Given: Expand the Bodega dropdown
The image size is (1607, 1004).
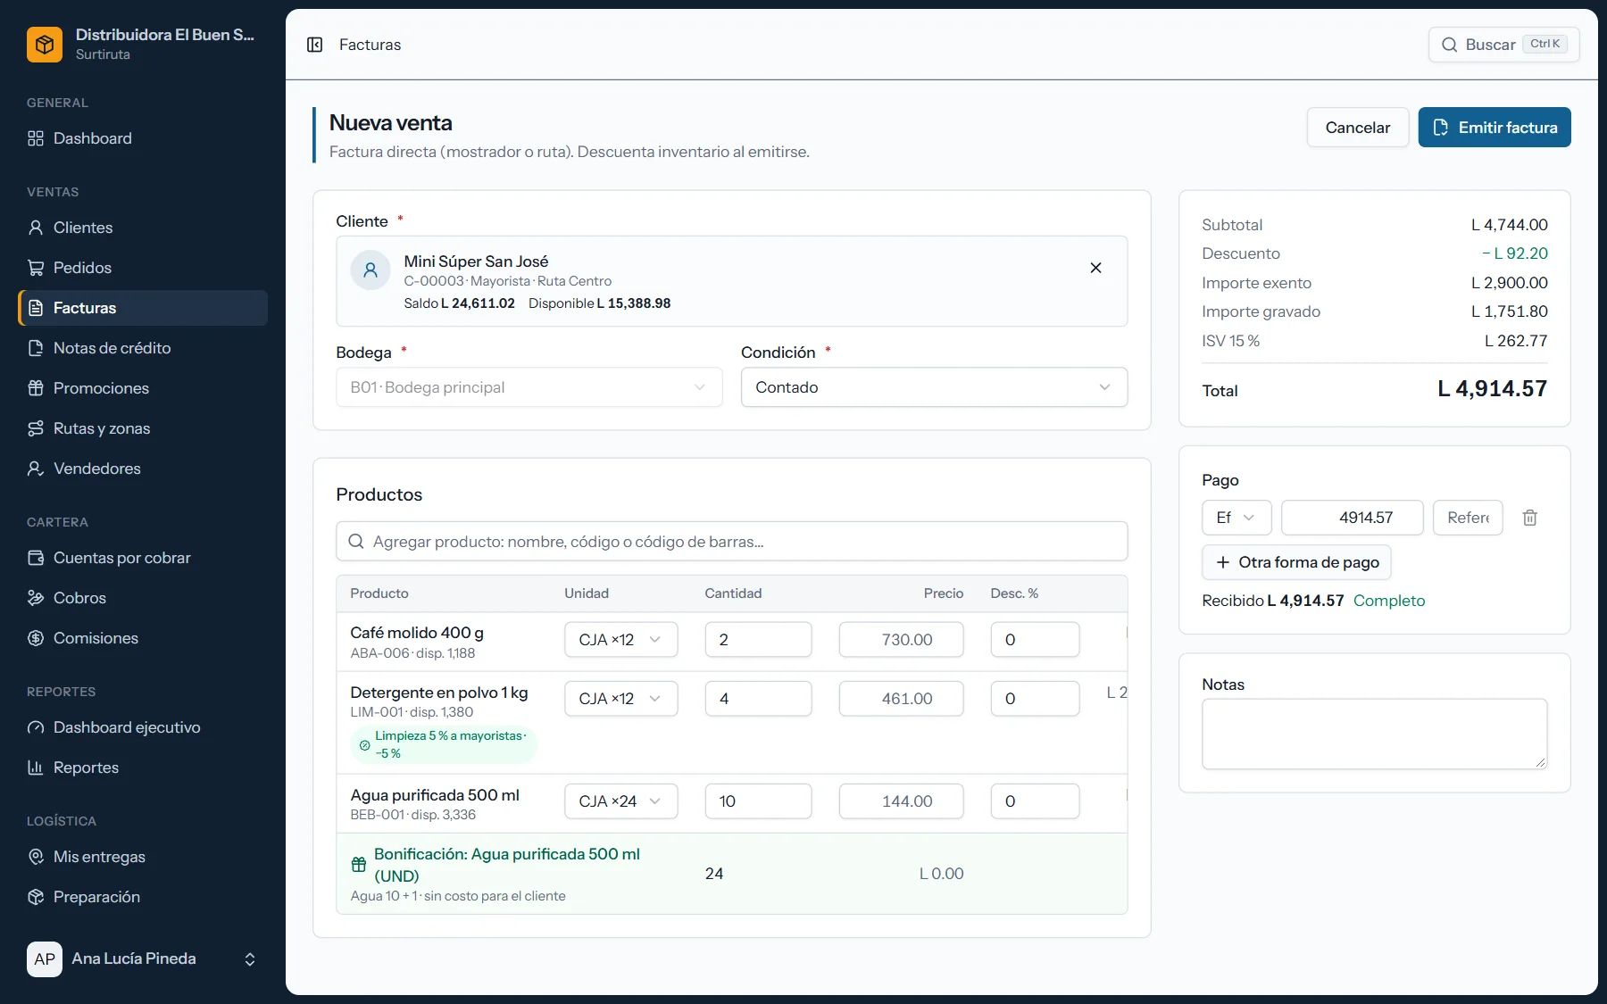Looking at the screenshot, I should pyautogui.click(x=529, y=387).
